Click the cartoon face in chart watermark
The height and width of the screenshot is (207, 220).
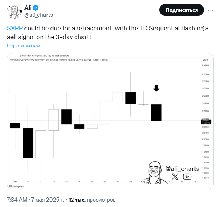pos(155,172)
